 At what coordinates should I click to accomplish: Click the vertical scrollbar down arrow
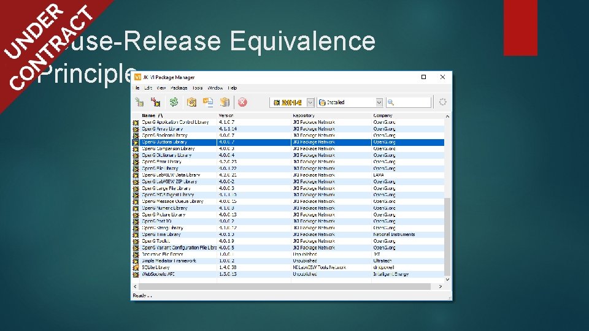pos(447,280)
